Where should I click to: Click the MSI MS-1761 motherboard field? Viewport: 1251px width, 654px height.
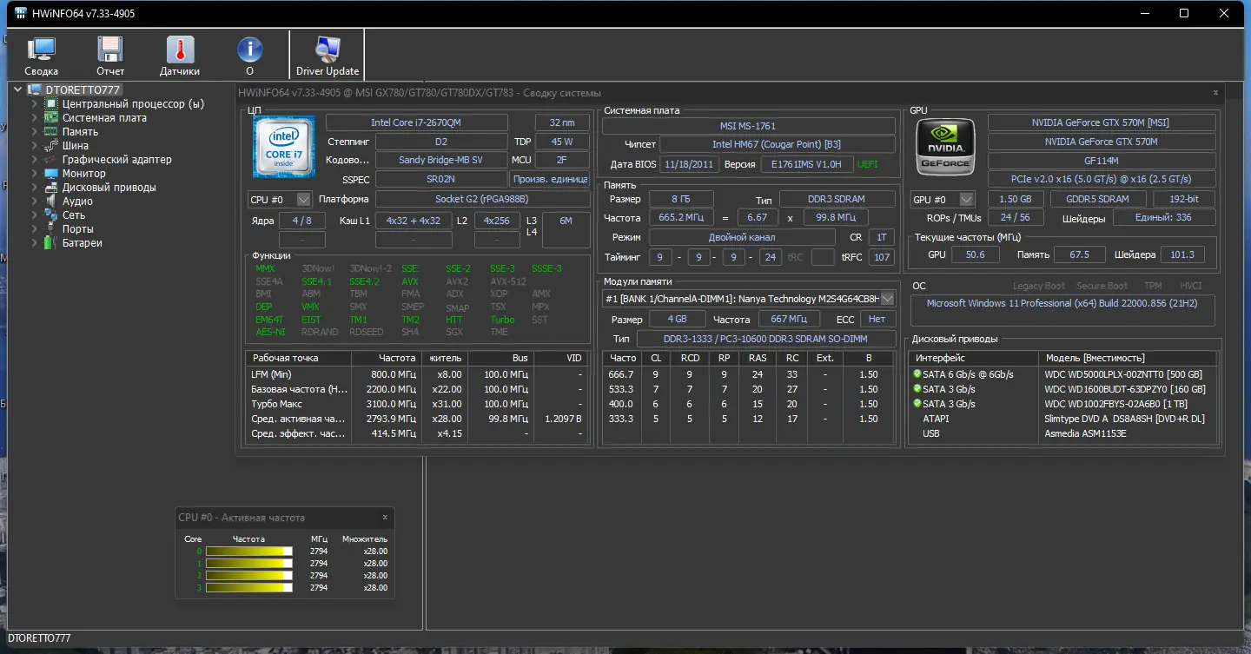click(748, 126)
